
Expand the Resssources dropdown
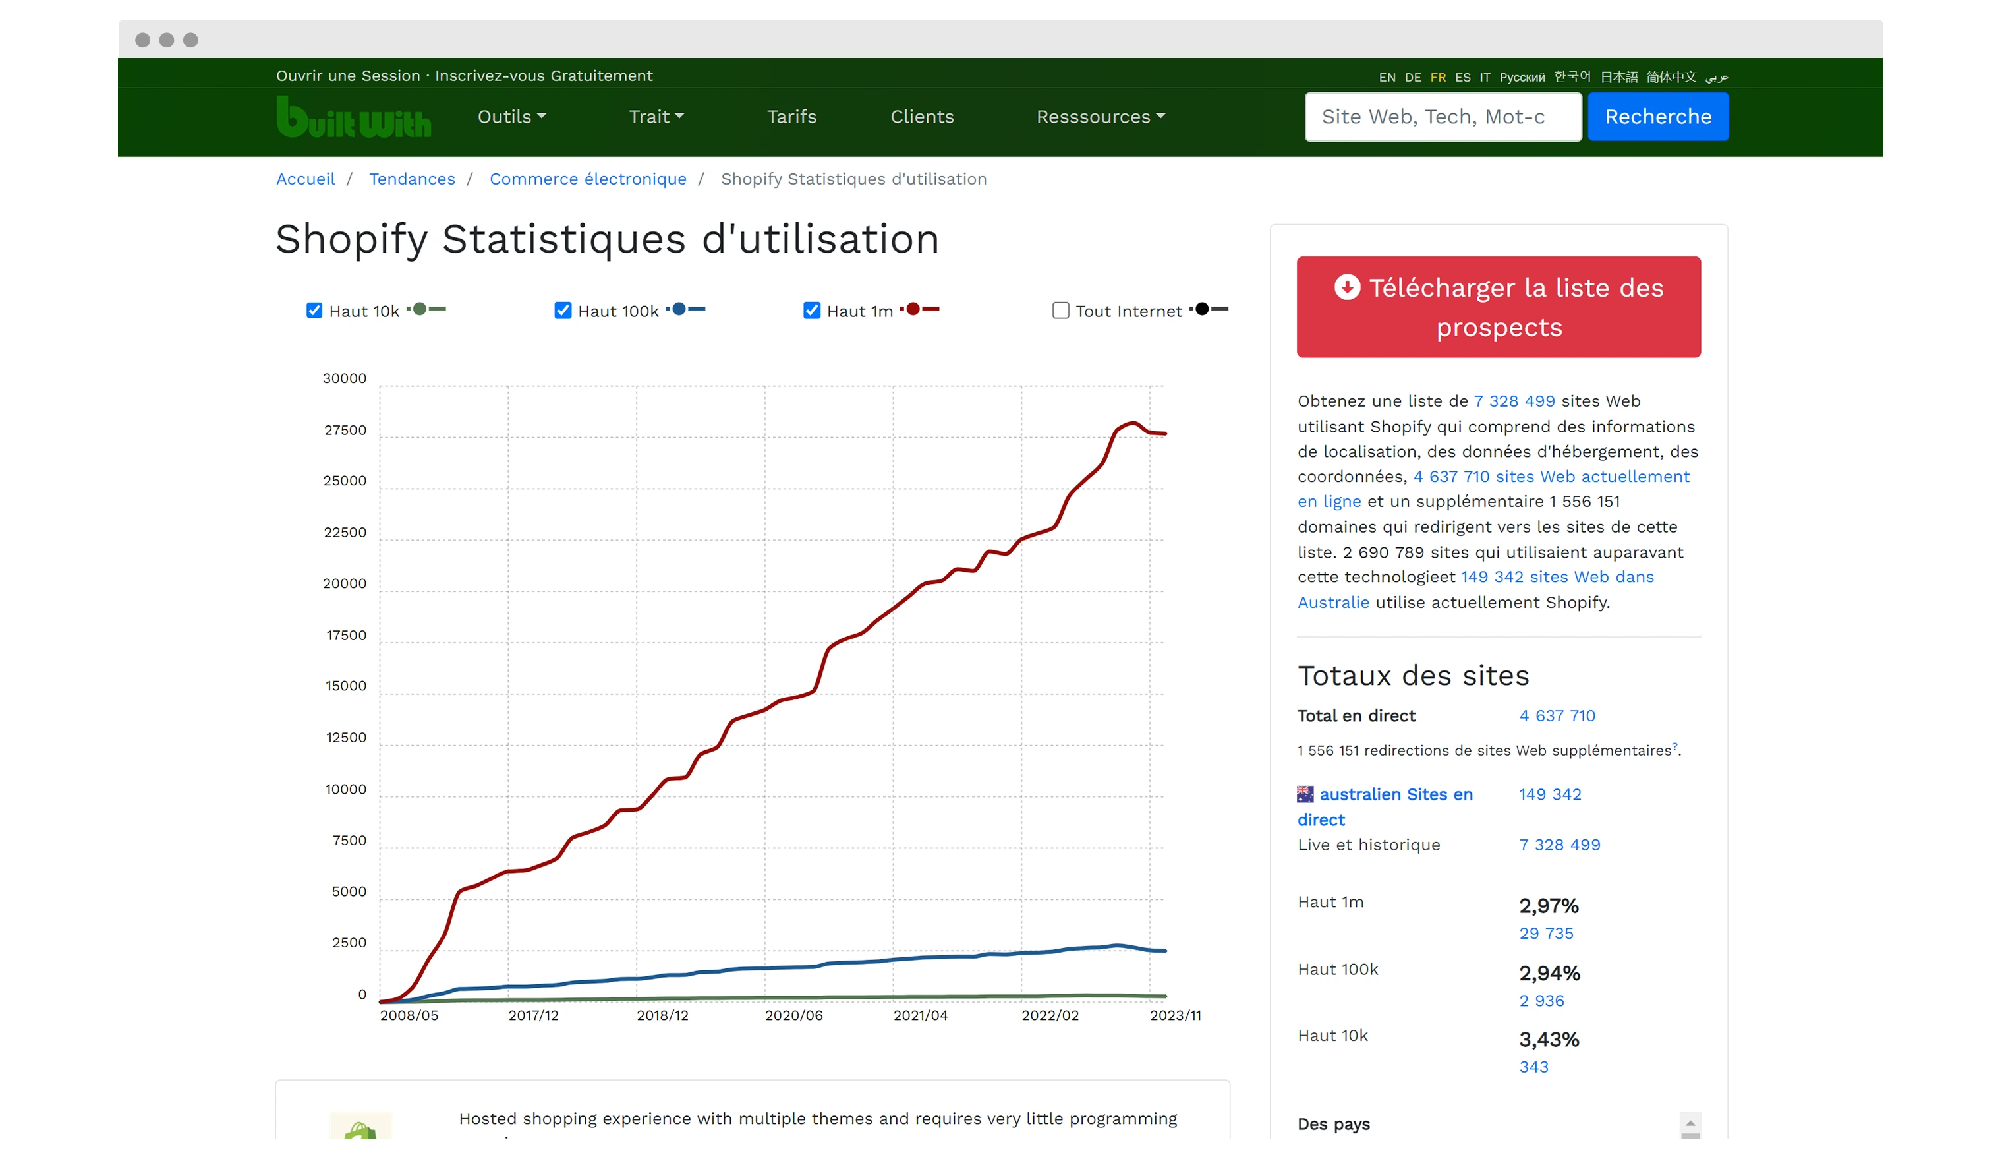click(x=1101, y=117)
